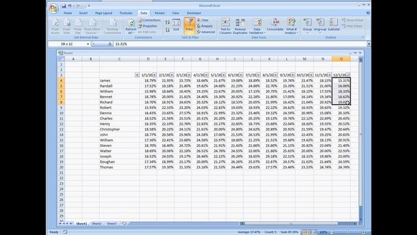The height and width of the screenshot is (235, 417).
Task: Open the Home ribbon tab
Action: point(68,13)
